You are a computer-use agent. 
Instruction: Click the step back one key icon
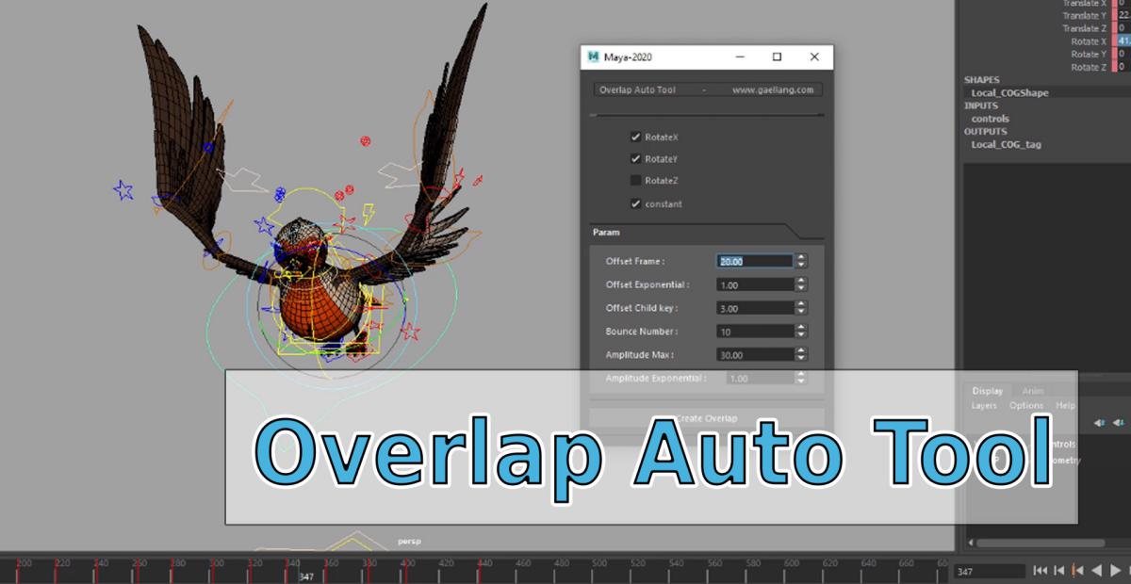pyautogui.click(x=1078, y=571)
